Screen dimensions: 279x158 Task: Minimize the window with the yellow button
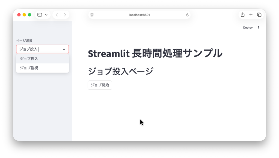[24, 15]
